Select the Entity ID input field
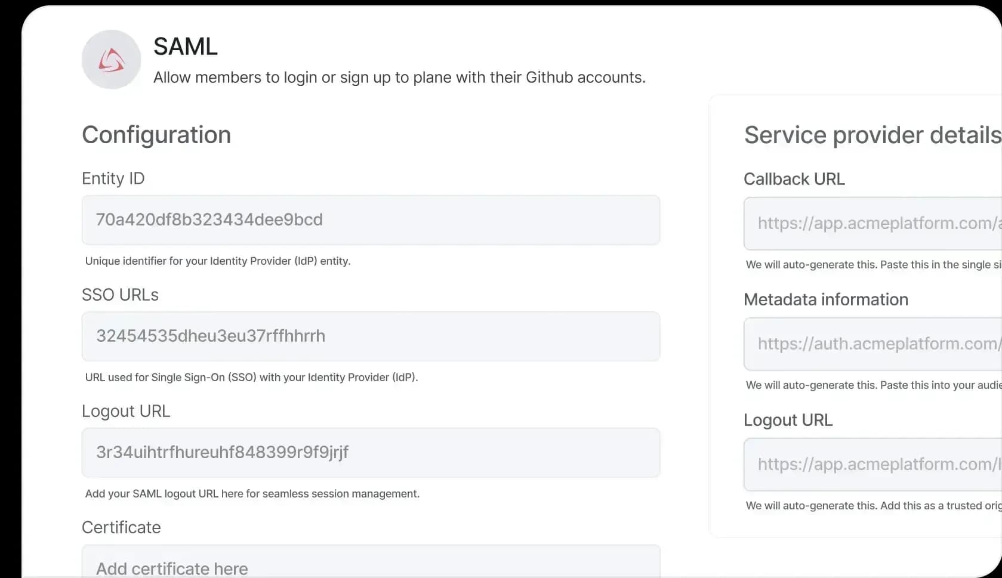Viewport: 1002px width, 578px height. pos(370,220)
